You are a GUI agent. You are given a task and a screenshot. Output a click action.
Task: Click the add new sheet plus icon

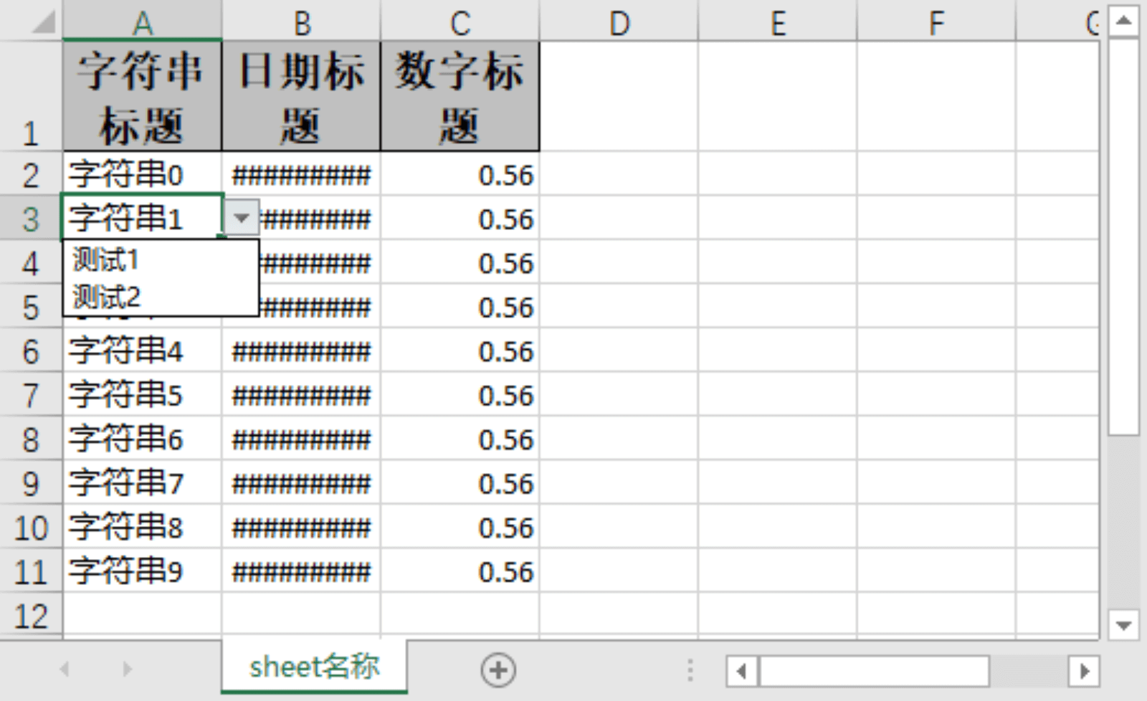(498, 670)
